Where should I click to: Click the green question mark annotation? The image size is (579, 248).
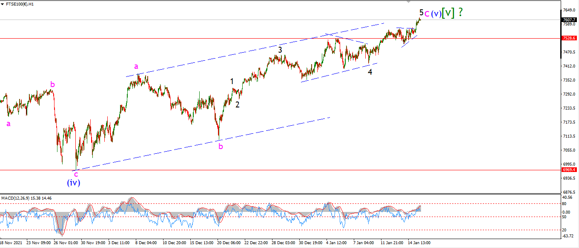coord(460,13)
